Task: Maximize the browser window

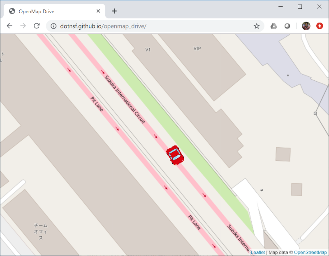Action: coord(300,7)
